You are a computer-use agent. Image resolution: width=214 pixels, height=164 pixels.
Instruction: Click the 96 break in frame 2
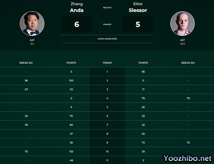pos(26,81)
